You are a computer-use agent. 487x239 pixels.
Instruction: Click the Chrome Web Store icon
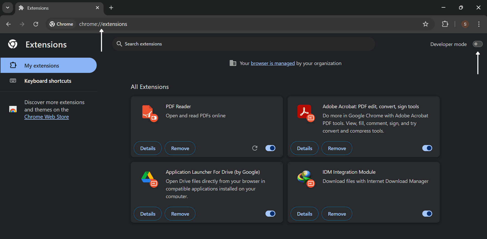pyautogui.click(x=13, y=109)
